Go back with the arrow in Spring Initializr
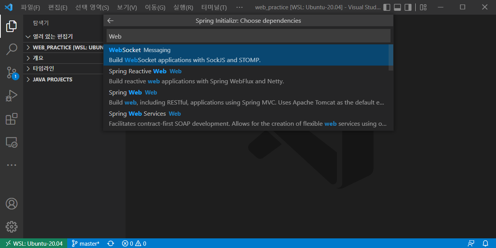The image size is (496, 248). coord(110,21)
